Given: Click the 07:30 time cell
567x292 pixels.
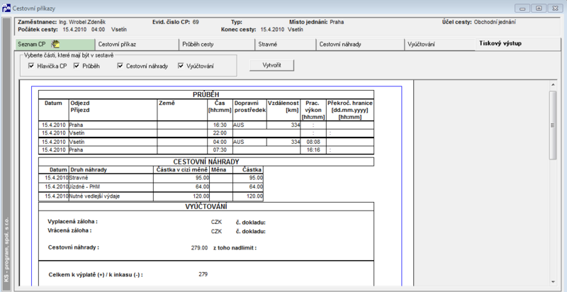Looking at the screenshot, I should point(220,150).
